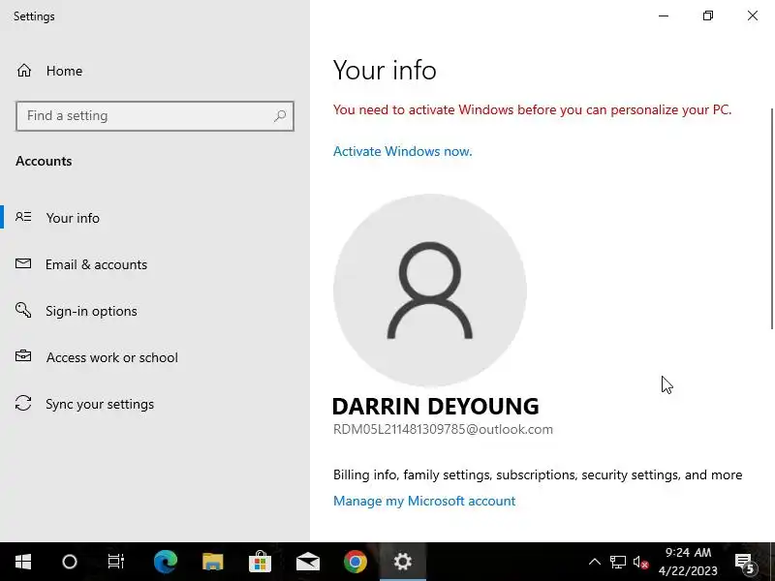This screenshot has height=581, width=775.
Task: Open Cortana search circle on taskbar
Action: 69,562
